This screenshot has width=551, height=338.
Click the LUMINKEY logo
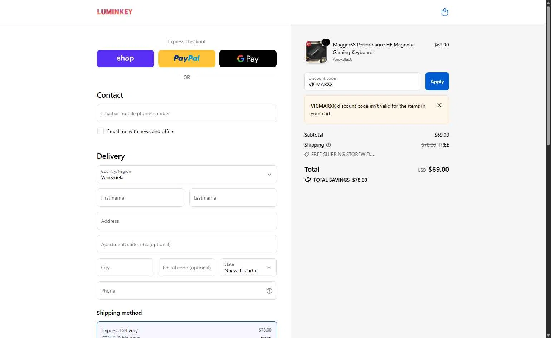click(x=114, y=12)
